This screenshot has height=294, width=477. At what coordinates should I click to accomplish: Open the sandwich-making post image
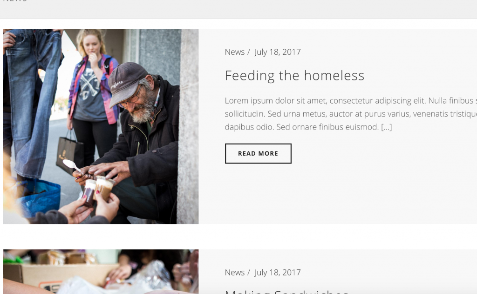click(x=101, y=272)
